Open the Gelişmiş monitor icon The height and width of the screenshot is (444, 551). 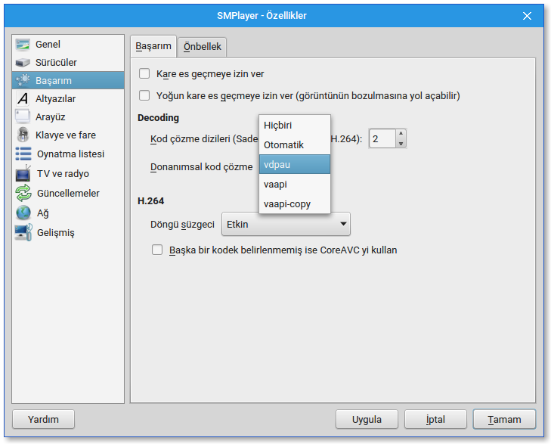tap(23, 232)
